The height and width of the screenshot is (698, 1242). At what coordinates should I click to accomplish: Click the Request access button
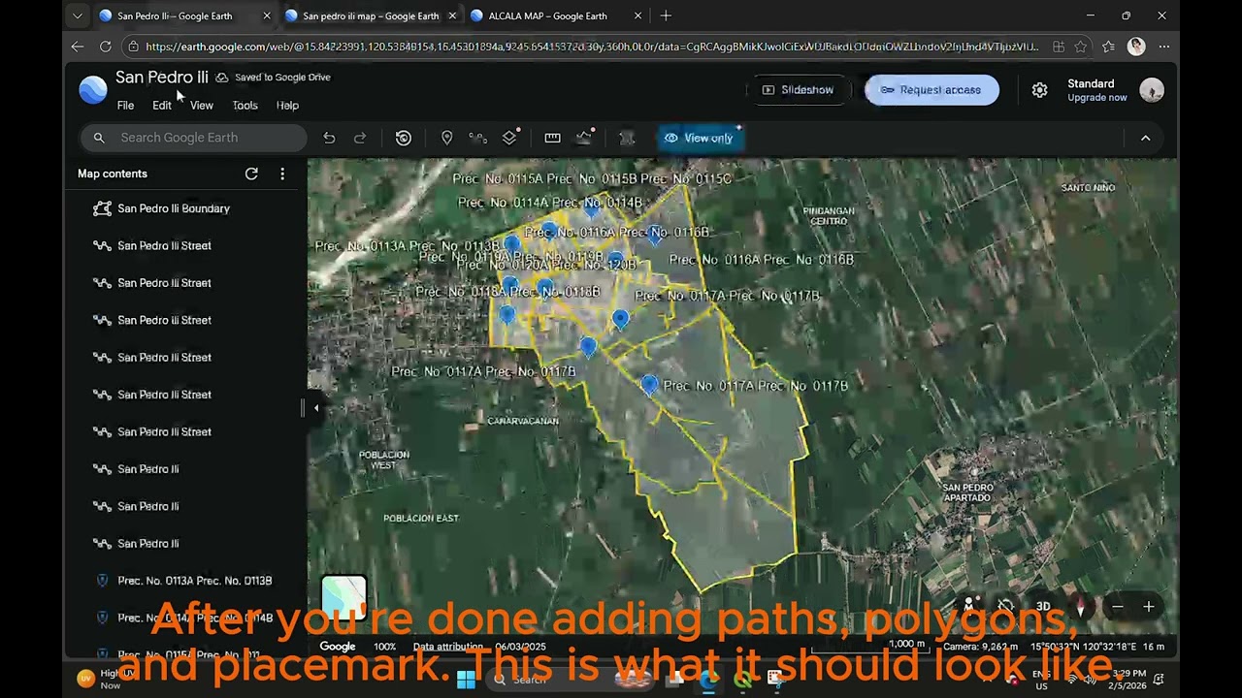pos(931,90)
